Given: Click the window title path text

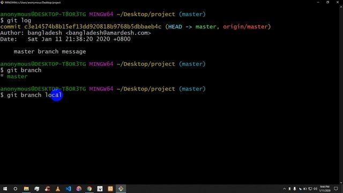Looking at the screenshot, I should click(x=33, y=2).
